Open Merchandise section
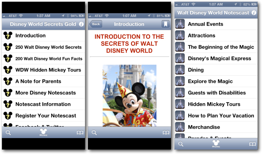Screen dimensions: 262x154 pyautogui.click(x=216, y=127)
